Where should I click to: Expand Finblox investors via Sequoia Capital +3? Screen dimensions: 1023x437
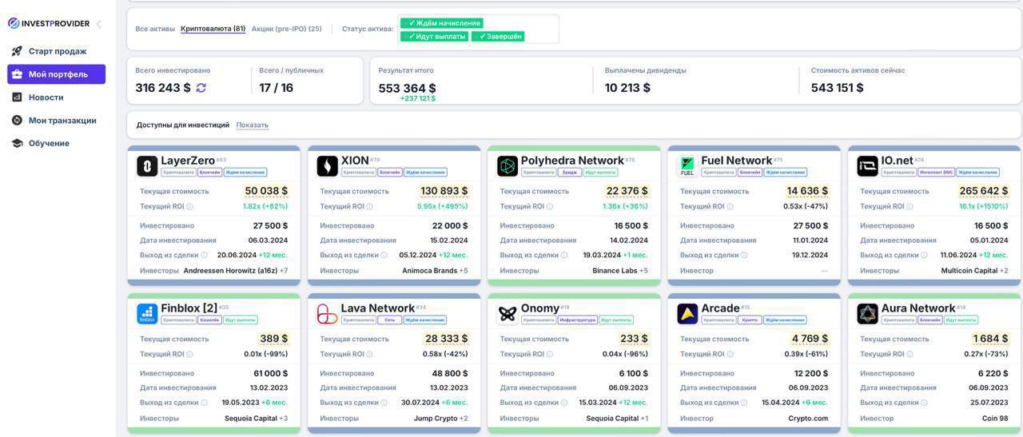click(256, 419)
